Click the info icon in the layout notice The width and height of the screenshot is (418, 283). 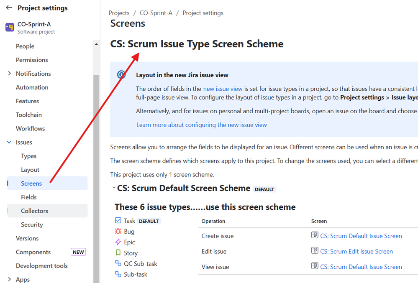[122, 74]
